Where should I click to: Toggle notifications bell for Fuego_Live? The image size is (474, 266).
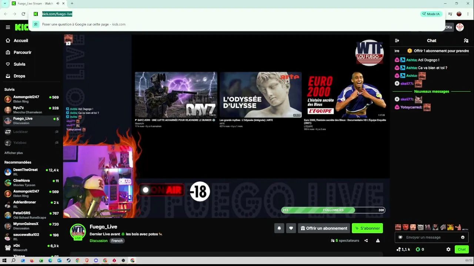tap(279, 228)
